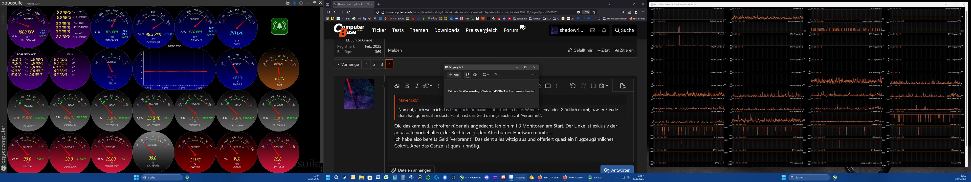
Task: Click the MSI Afterburner taskbar item
Action: point(470,177)
